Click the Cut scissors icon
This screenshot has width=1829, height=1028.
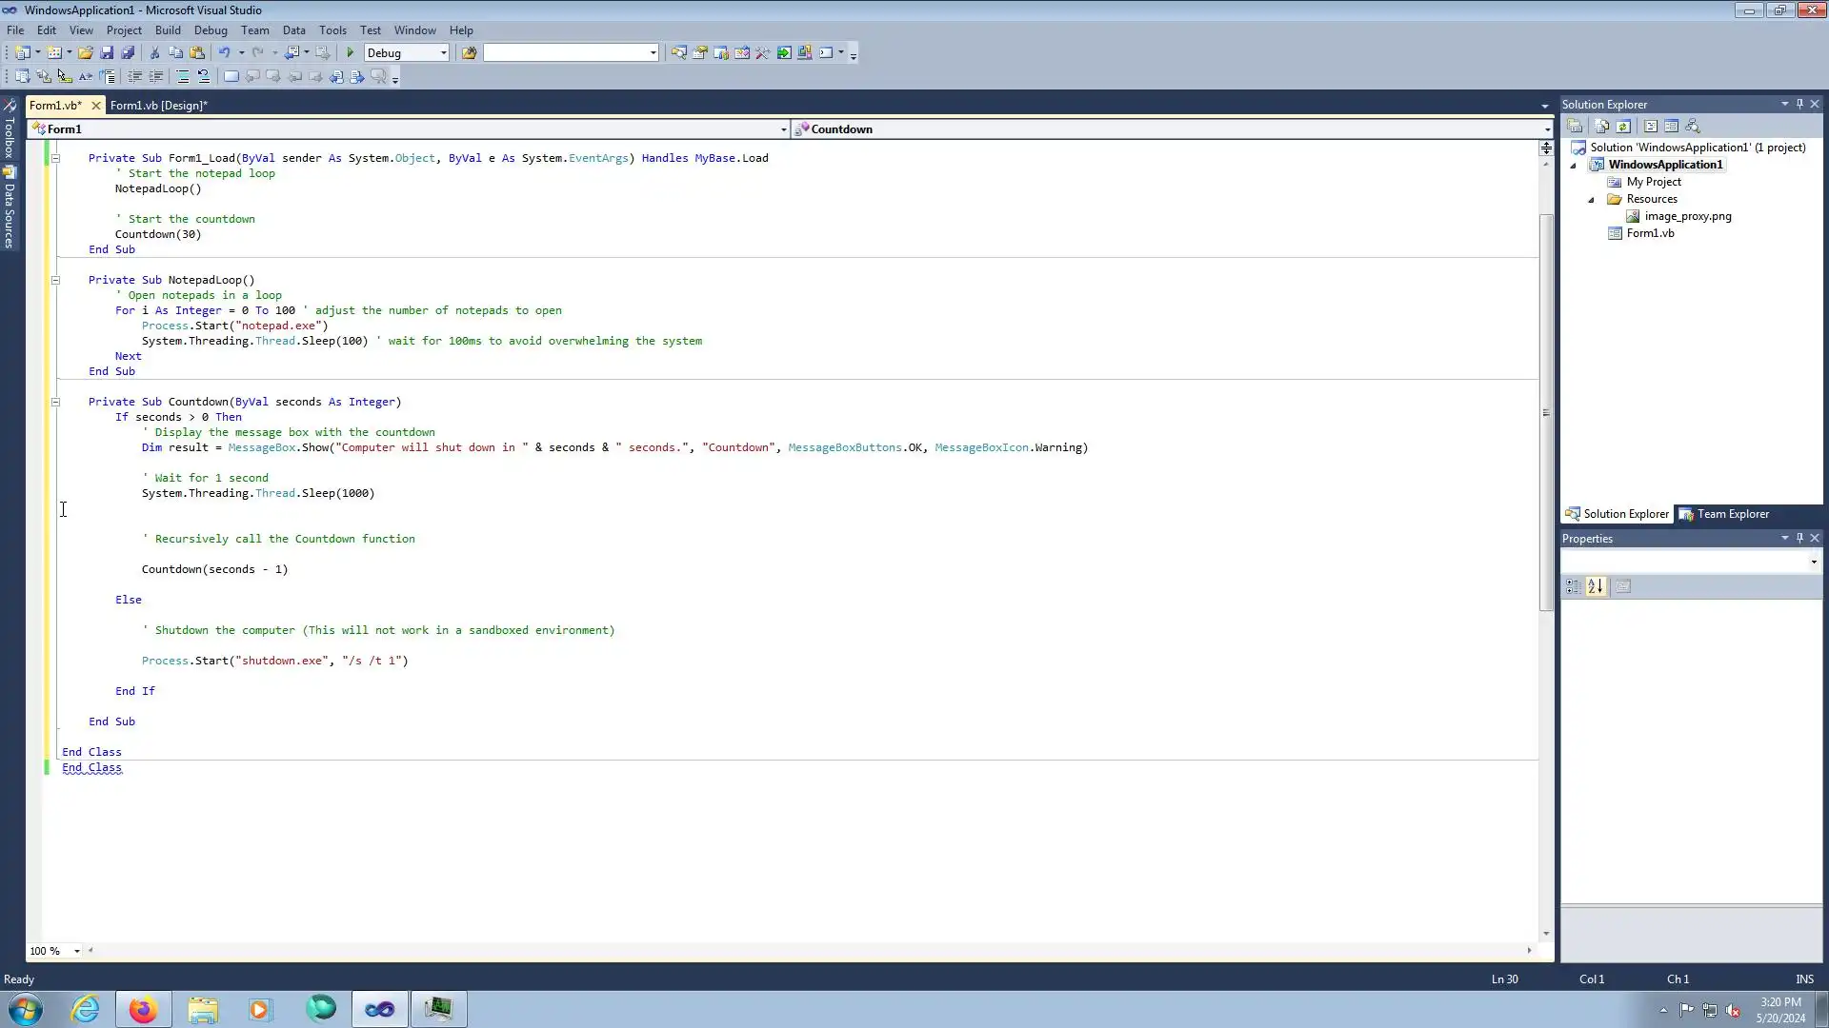(x=154, y=53)
